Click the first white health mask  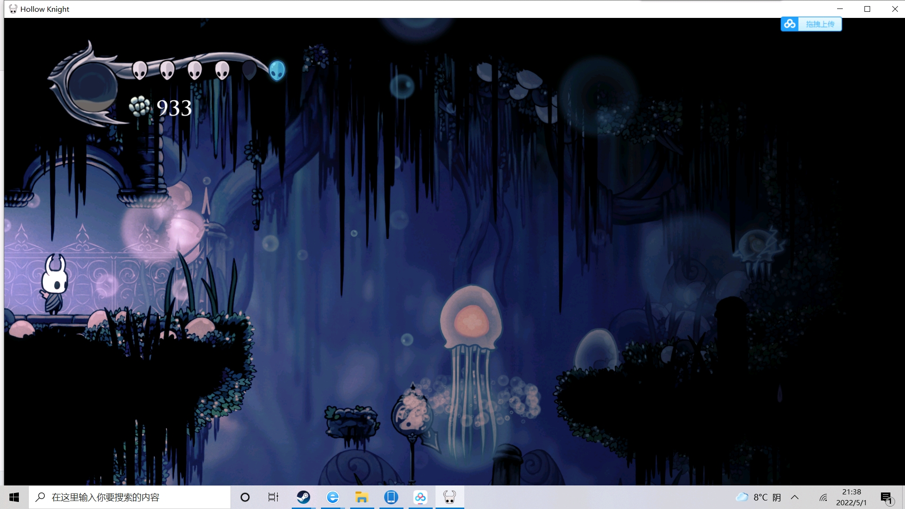pos(140,70)
